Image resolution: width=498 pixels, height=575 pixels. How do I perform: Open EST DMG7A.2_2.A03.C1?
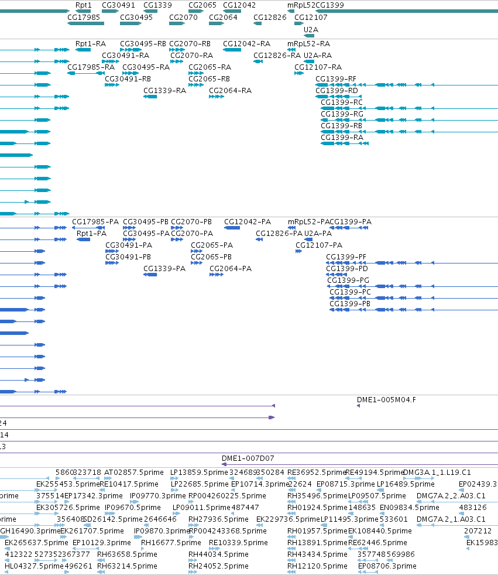tap(457, 502)
